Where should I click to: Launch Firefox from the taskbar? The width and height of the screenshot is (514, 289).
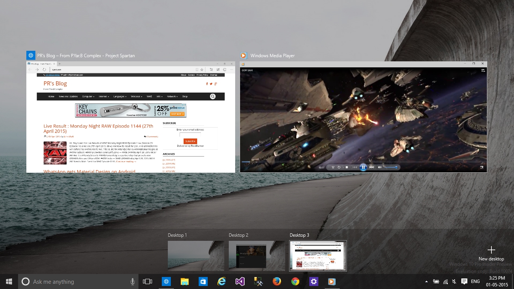click(x=277, y=281)
